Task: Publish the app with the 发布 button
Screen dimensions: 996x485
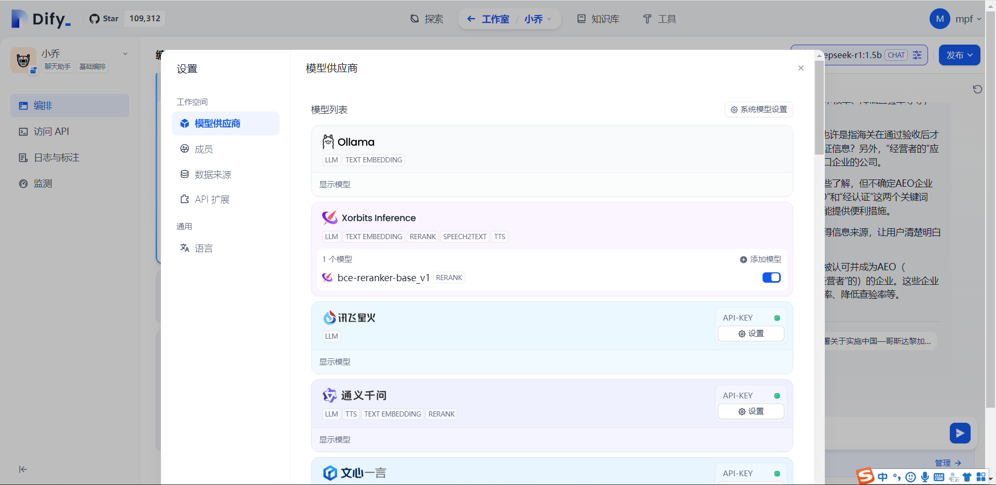Action: tap(958, 55)
